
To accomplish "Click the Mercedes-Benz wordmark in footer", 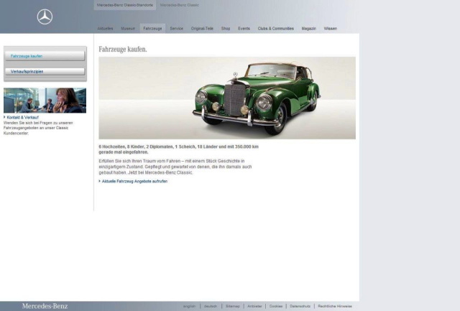I will 45,306.
